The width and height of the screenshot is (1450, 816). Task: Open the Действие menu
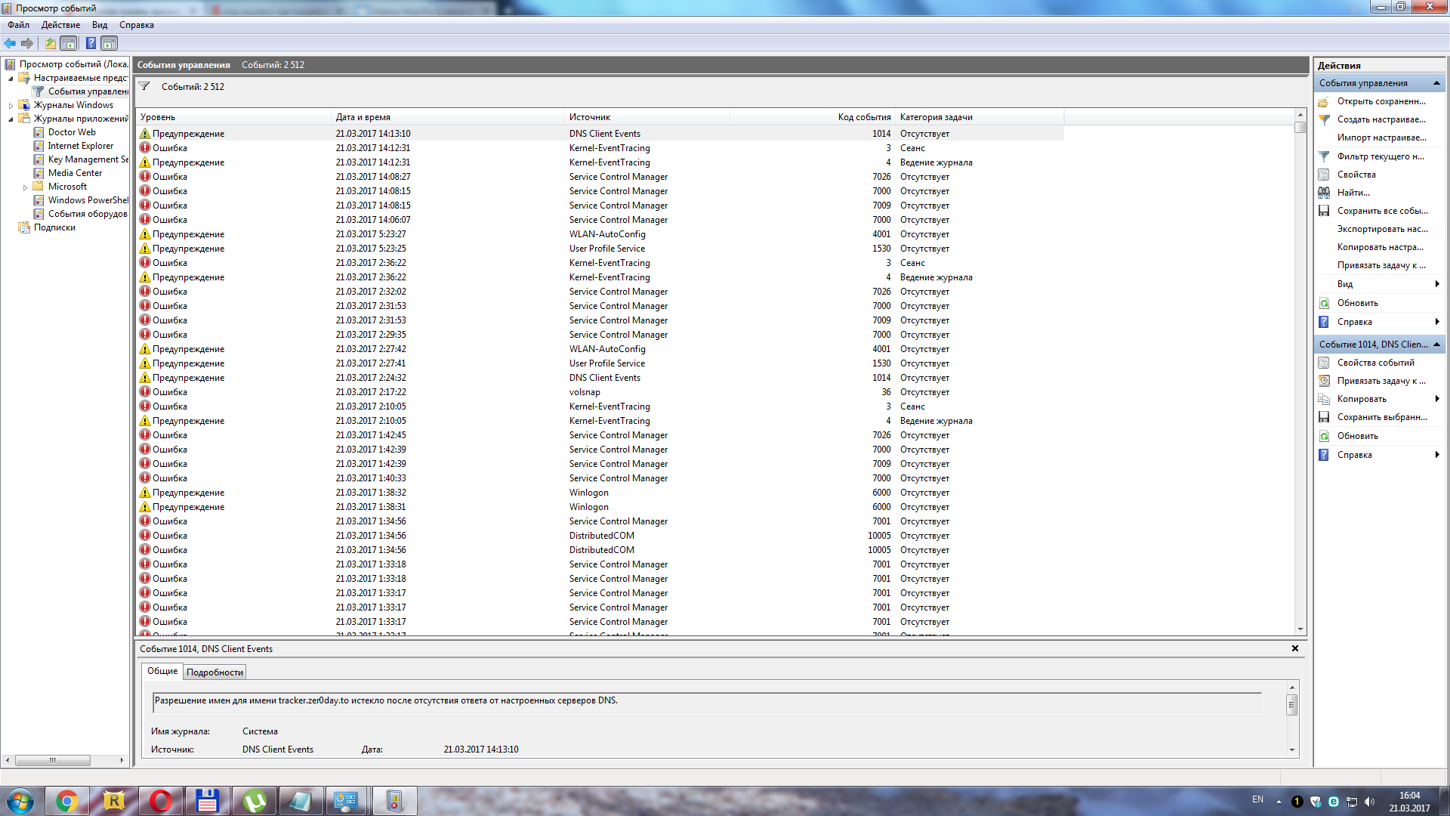60,25
